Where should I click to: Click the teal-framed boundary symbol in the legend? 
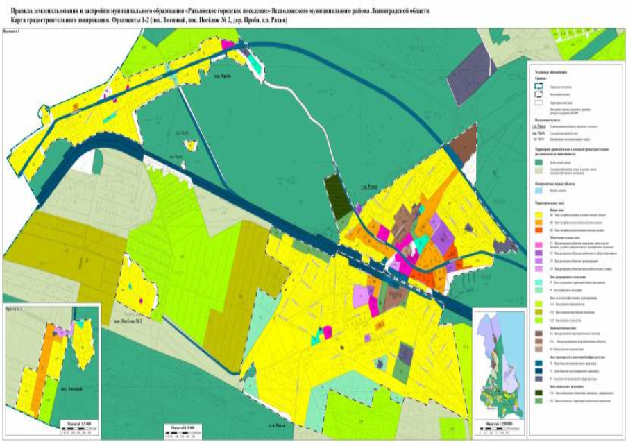coord(539,87)
